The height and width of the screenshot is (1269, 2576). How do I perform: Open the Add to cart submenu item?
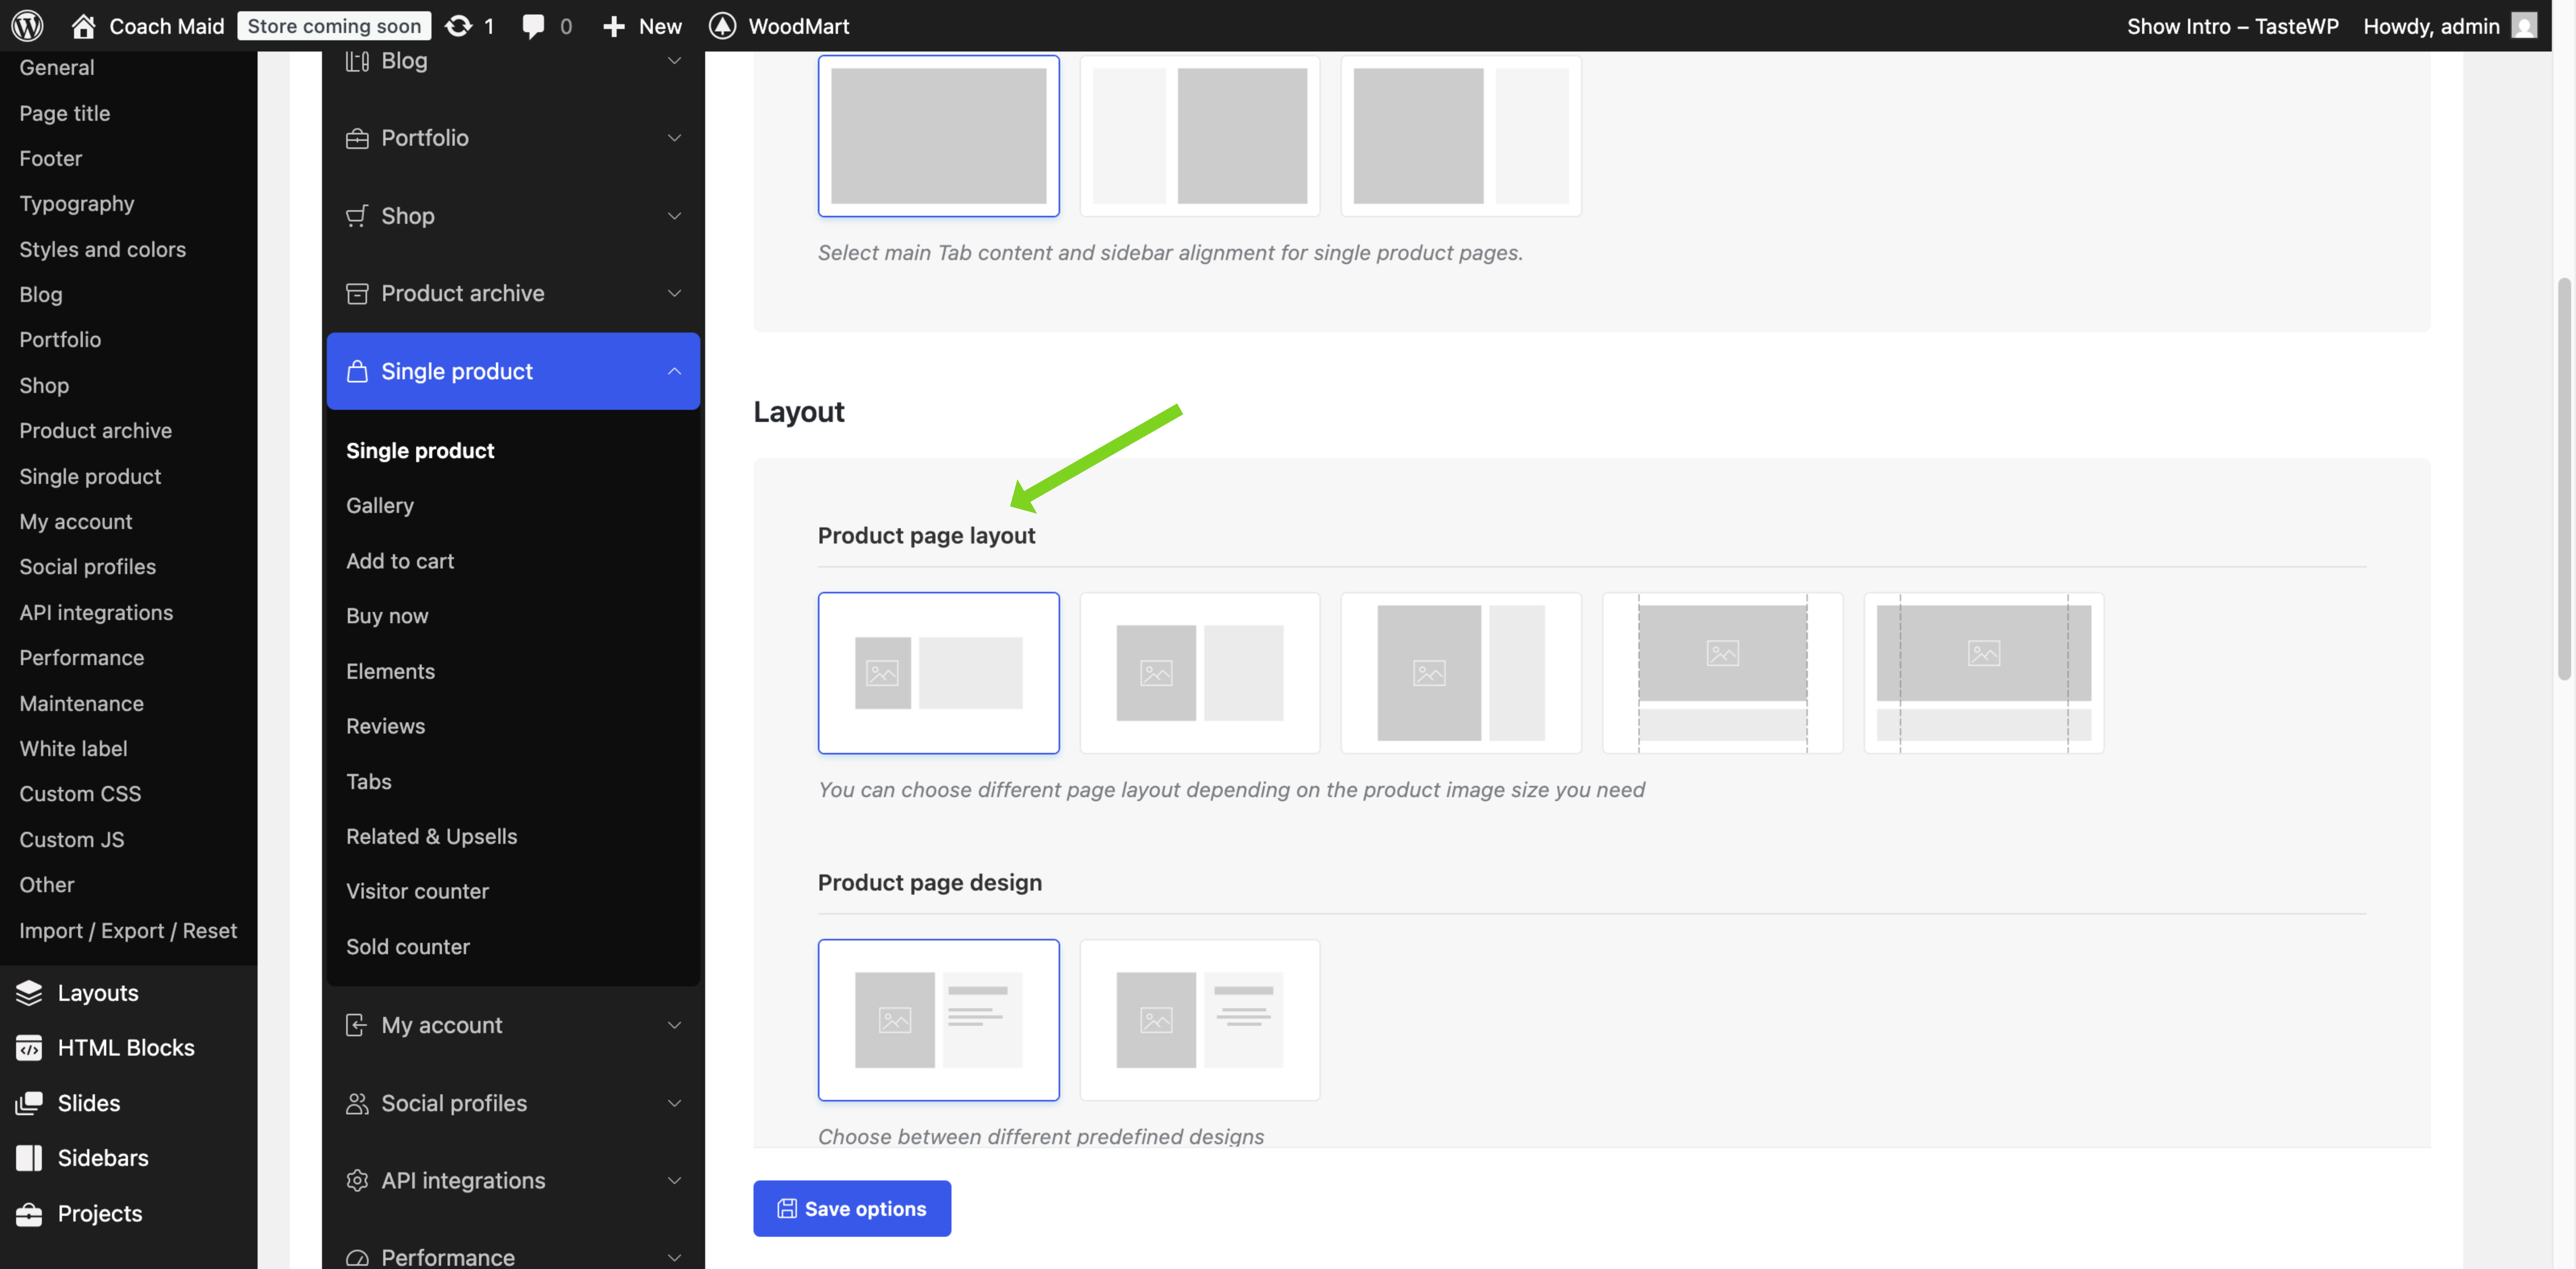click(400, 560)
